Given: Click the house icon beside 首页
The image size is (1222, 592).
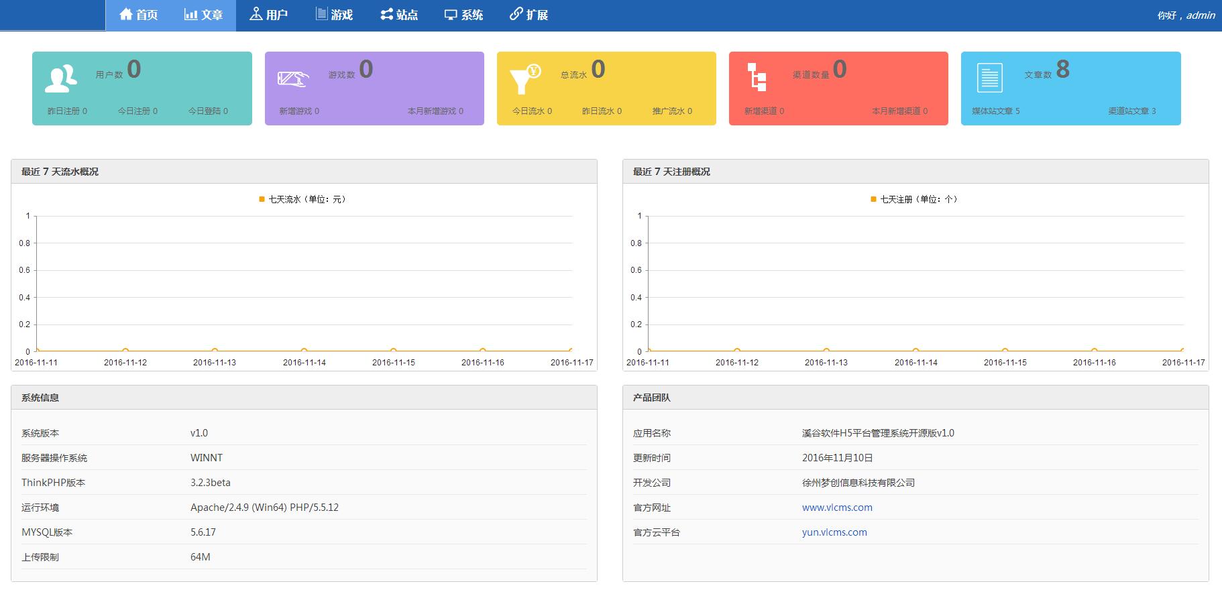Looking at the screenshot, I should pos(125,14).
